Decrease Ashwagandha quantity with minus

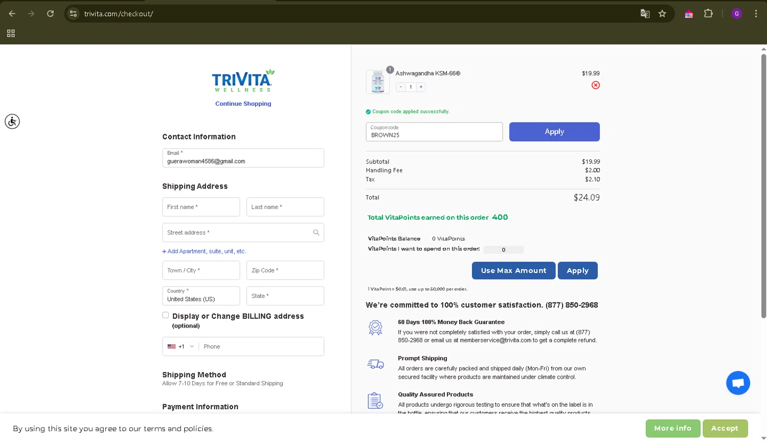point(401,87)
